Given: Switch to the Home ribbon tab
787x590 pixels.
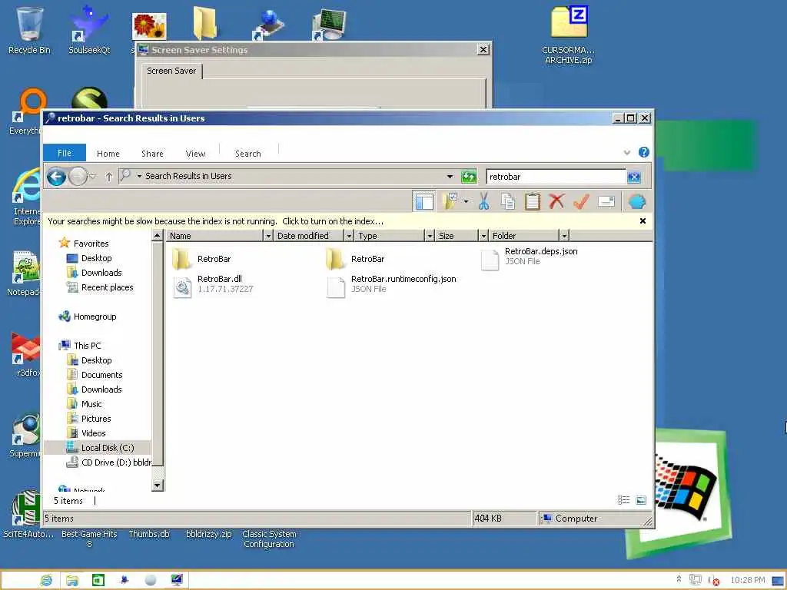Looking at the screenshot, I should click(x=108, y=154).
